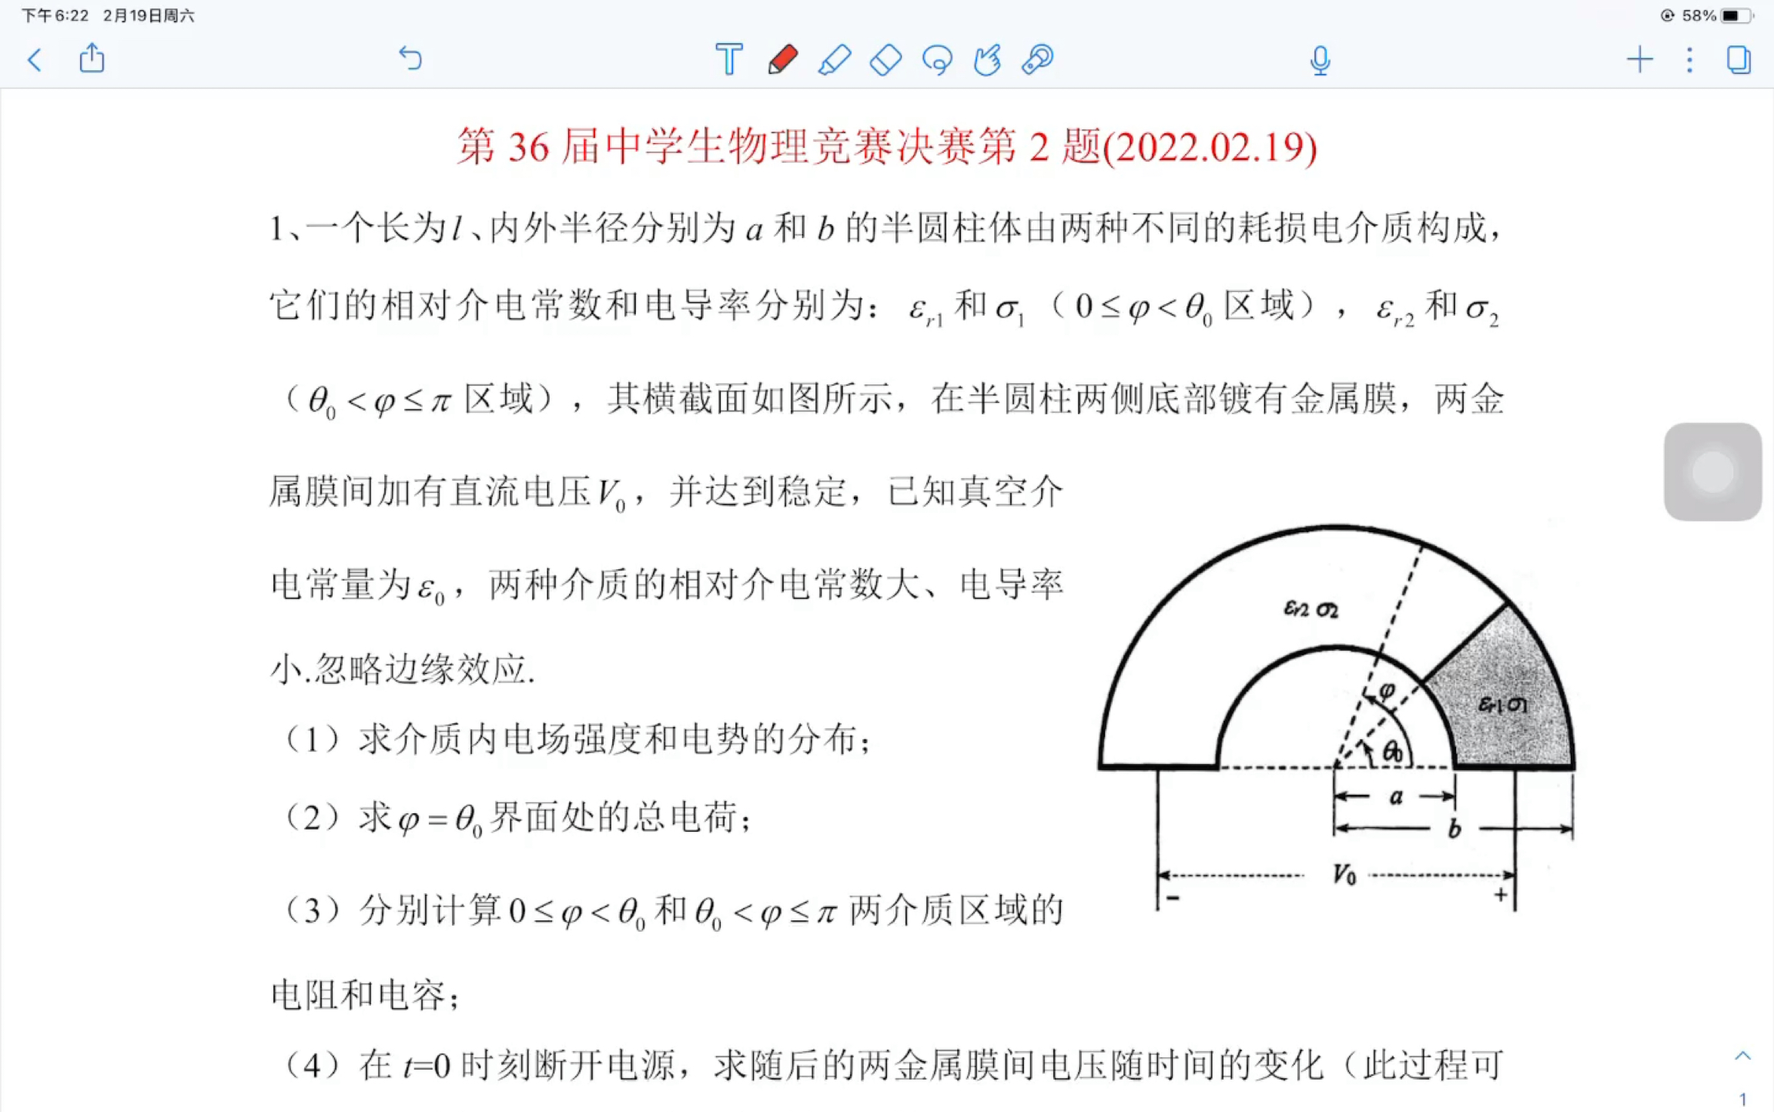This screenshot has width=1774, height=1112.
Task: Select the red pencil drawing tool
Action: (782, 59)
